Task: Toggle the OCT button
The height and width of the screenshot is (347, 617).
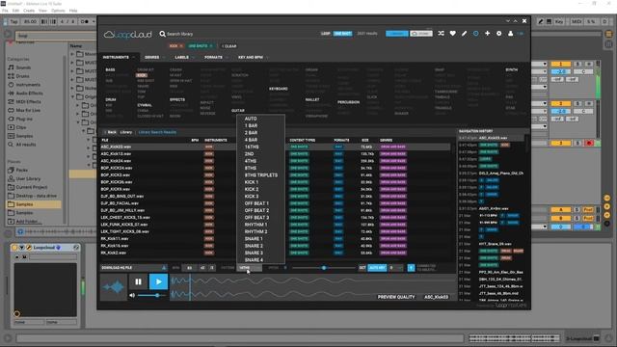Action: pyautogui.click(x=362, y=268)
